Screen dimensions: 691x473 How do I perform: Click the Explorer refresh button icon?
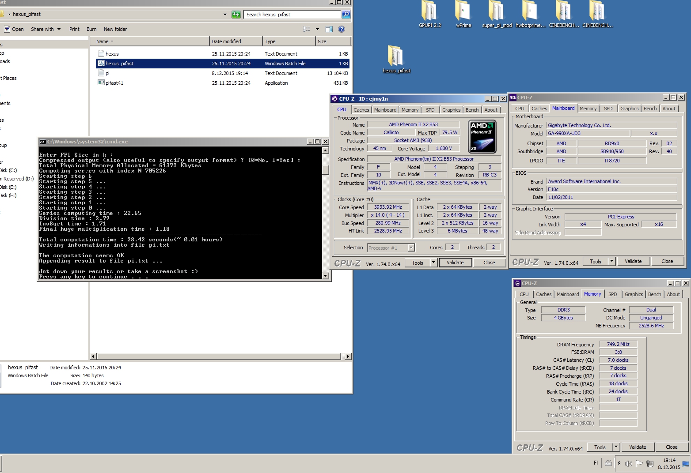[236, 15]
